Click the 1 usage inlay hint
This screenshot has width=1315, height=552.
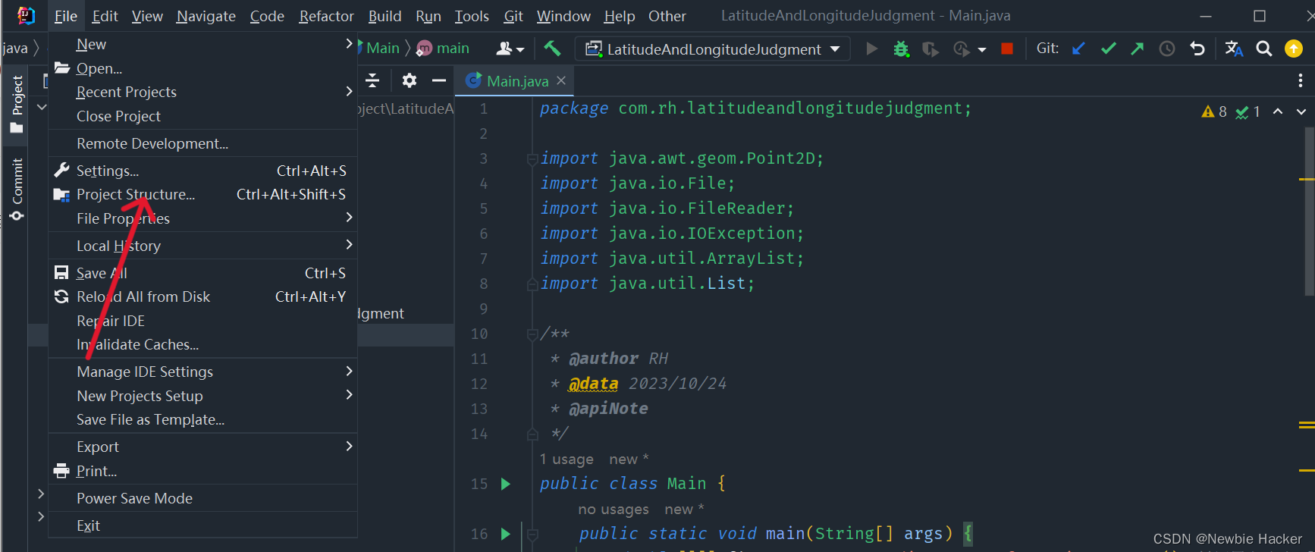(x=566, y=459)
